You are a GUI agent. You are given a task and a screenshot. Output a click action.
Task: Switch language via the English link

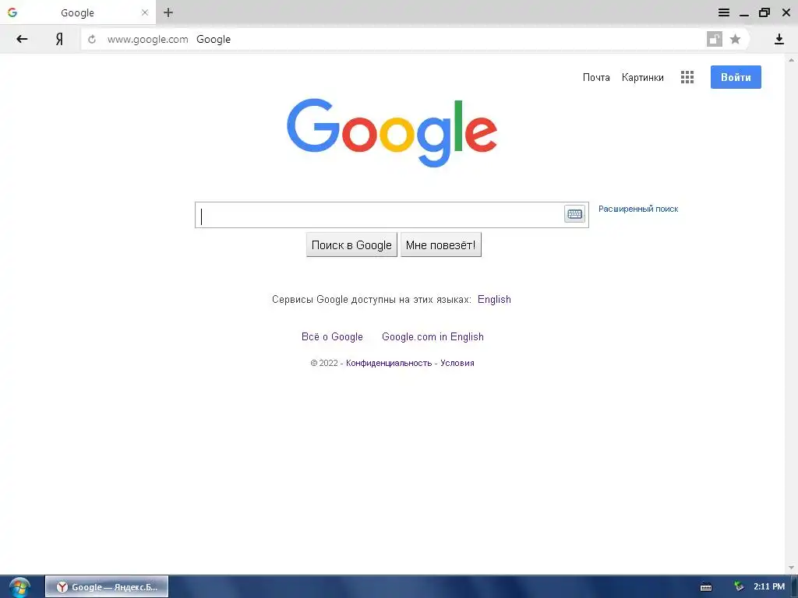(x=494, y=300)
